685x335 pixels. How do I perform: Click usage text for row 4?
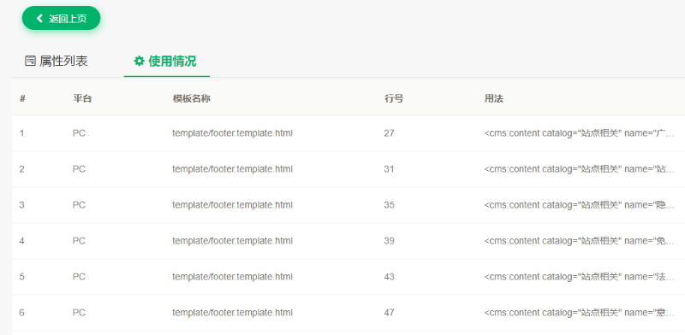[x=580, y=241]
